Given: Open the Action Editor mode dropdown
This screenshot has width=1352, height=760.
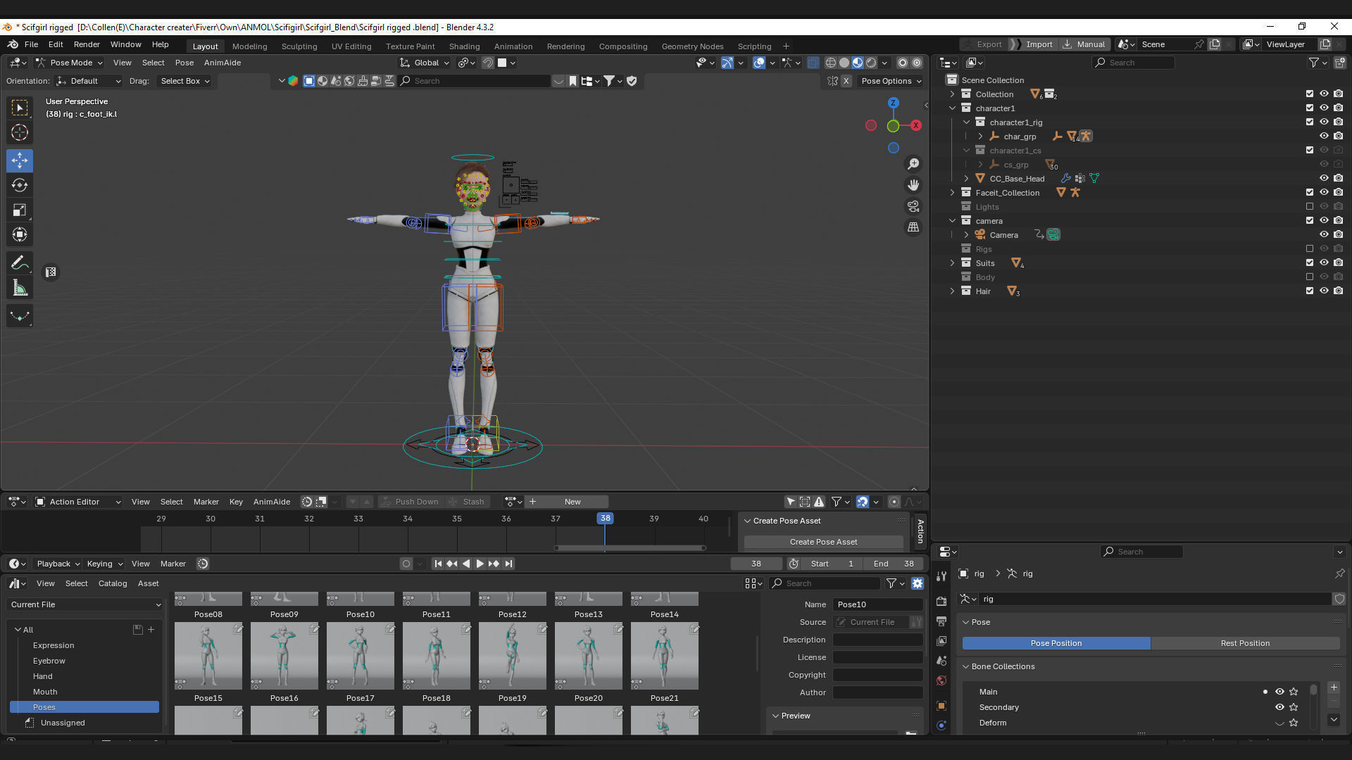Looking at the screenshot, I should tap(78, 502).
